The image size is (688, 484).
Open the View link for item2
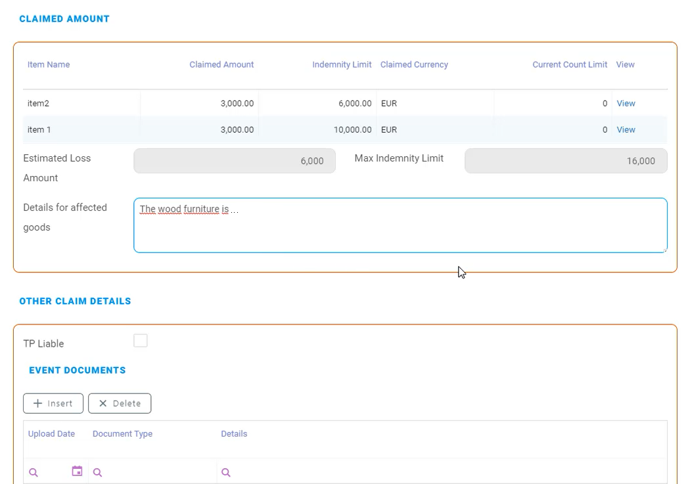pyautogui.click(x=626, y=103)
